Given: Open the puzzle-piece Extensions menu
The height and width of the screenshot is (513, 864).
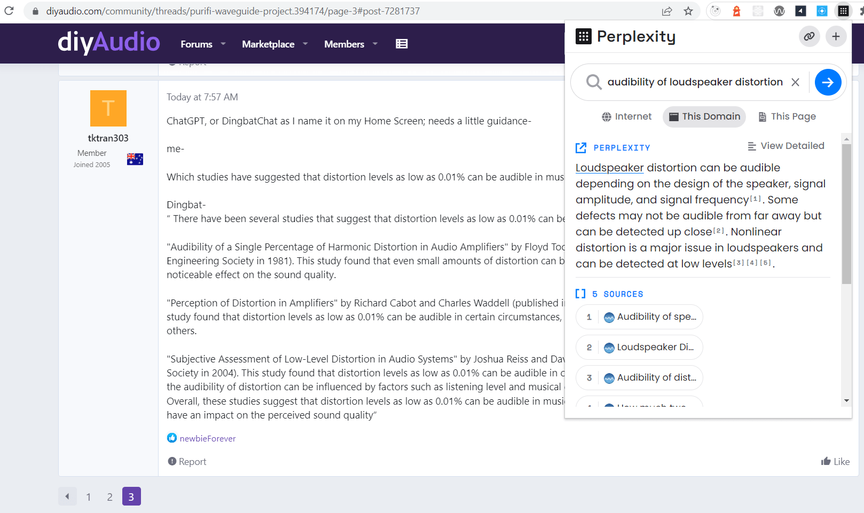Looking at the screenshot, I should point(861,11).
